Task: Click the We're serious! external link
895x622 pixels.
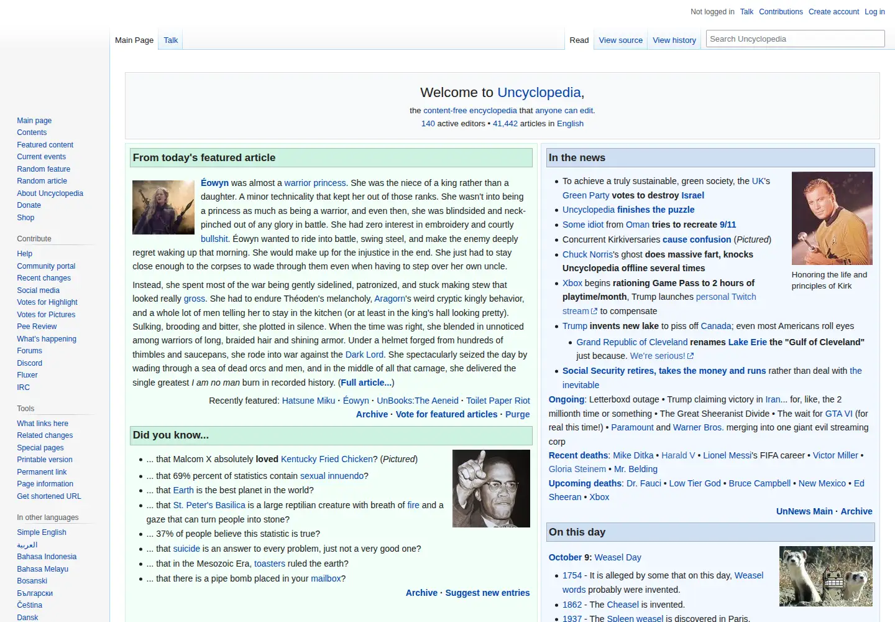Action: (x=662, y=356)
